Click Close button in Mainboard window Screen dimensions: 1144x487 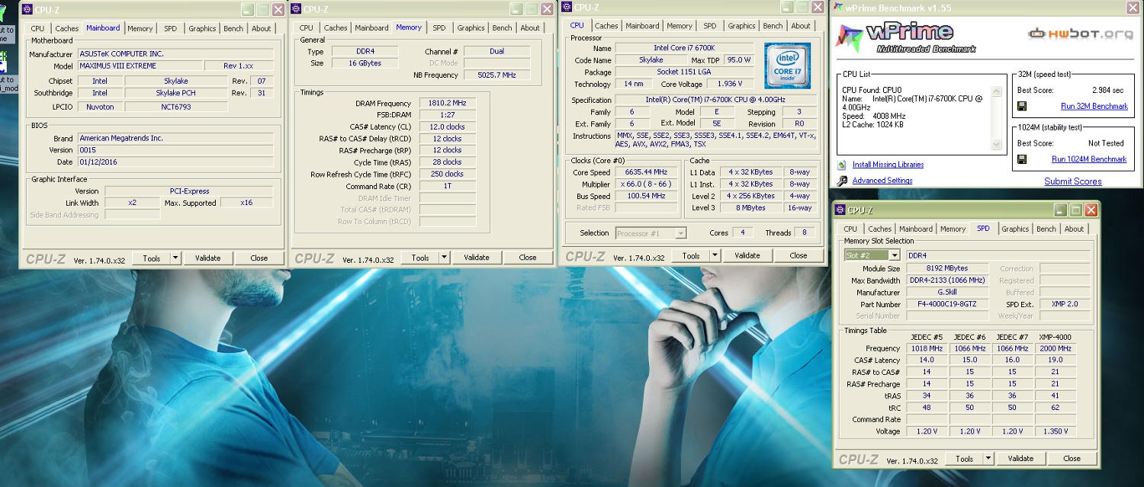259,258
